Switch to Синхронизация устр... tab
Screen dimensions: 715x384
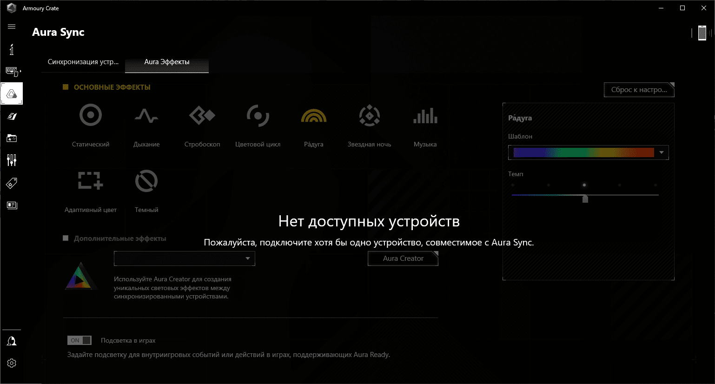tap(83, 62)
